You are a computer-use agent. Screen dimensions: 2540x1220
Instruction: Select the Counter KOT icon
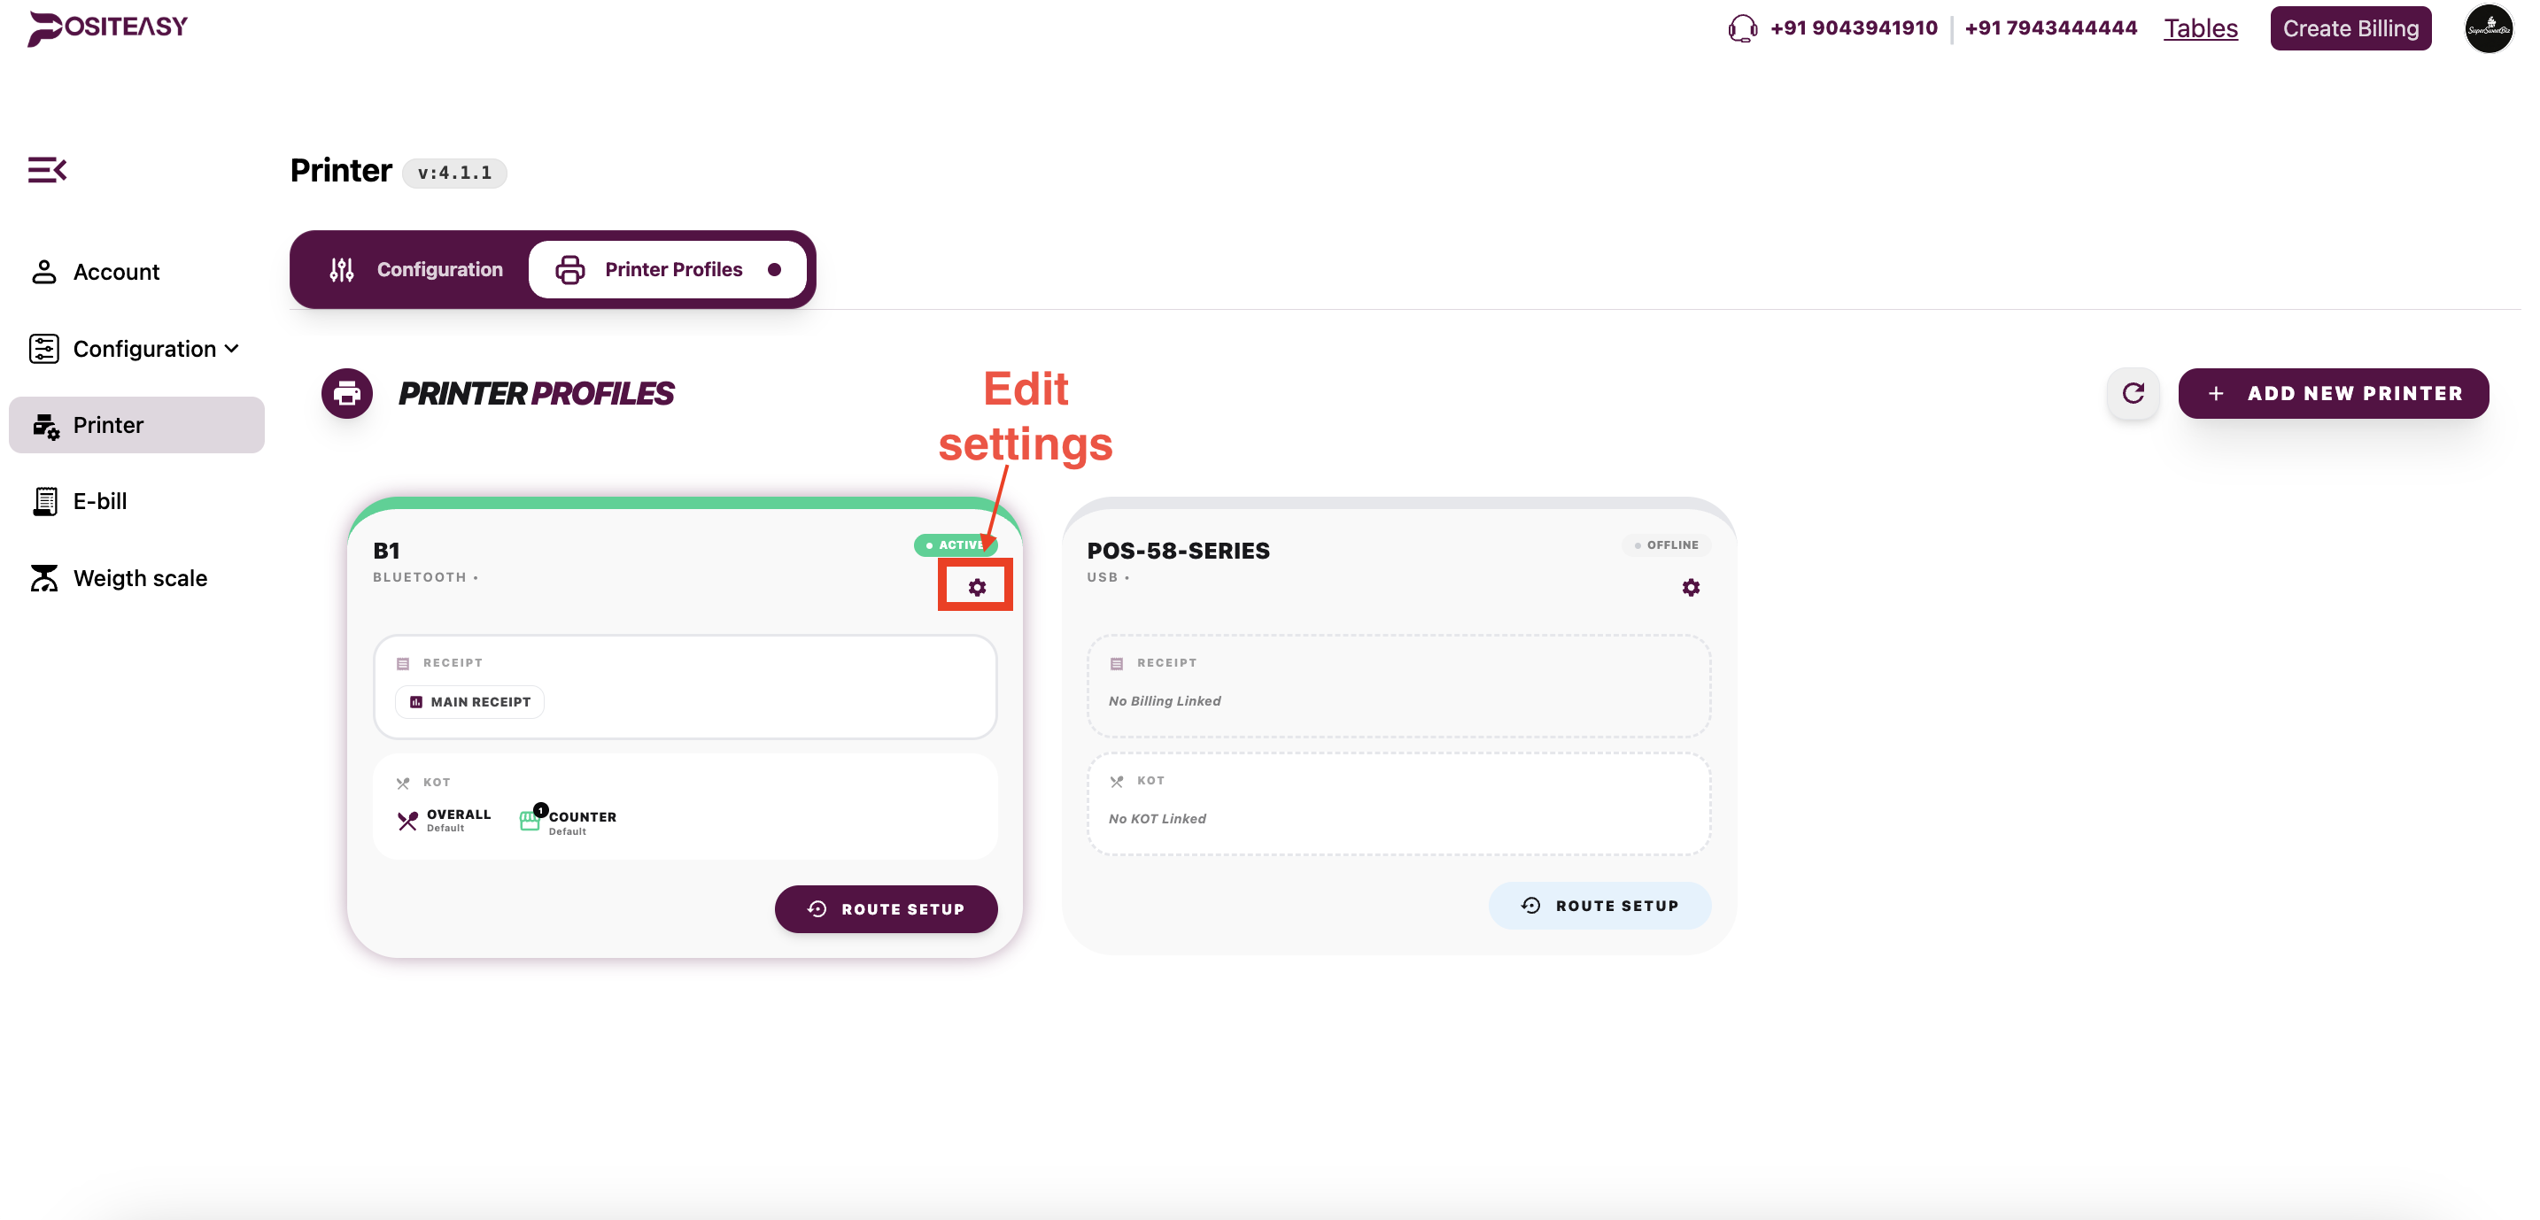pos(530,820)
